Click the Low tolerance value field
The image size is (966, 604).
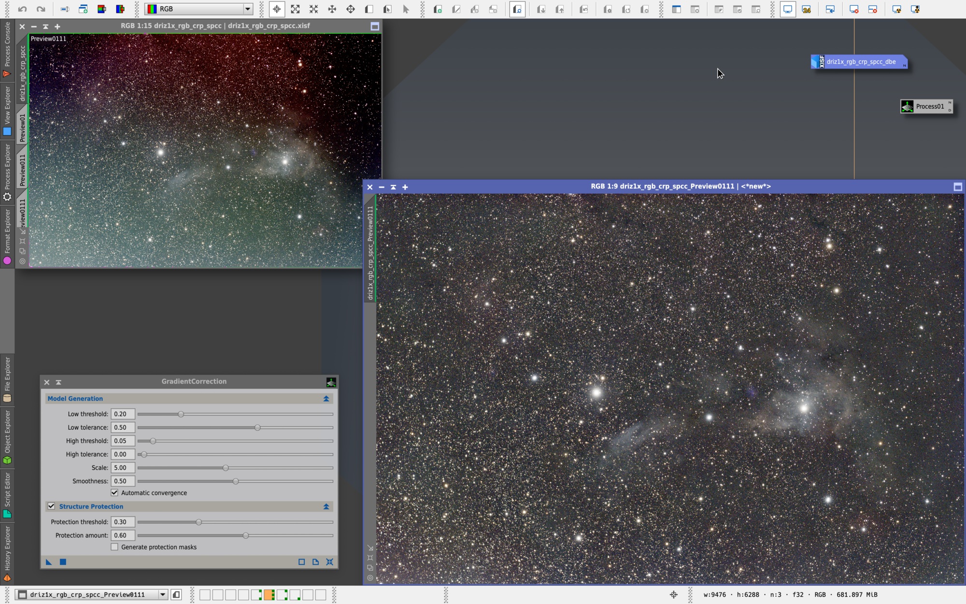click(123, 427)
